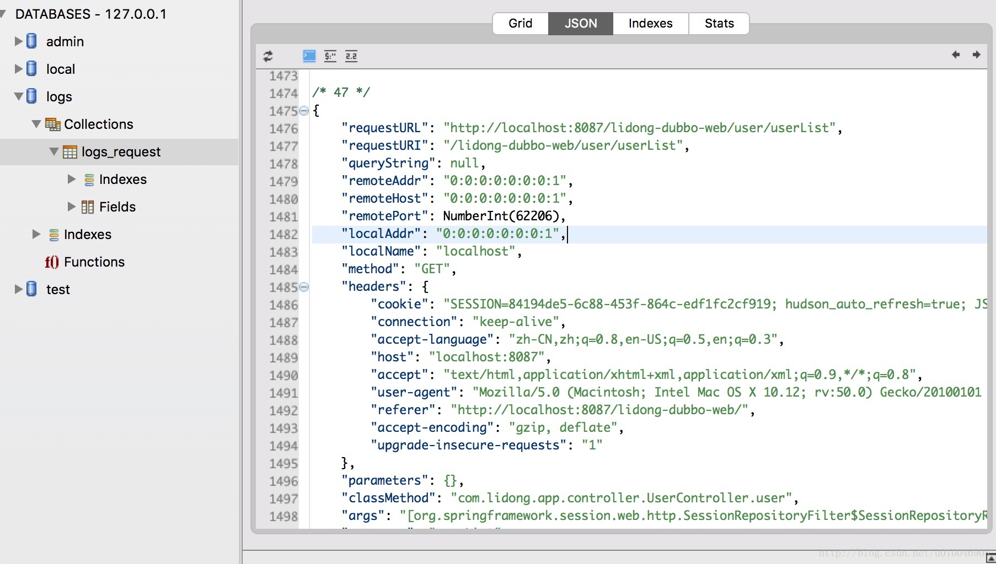This screenshot has height=564, width=996.
Task: Open the Indexes tab
Action: (651, 23)
